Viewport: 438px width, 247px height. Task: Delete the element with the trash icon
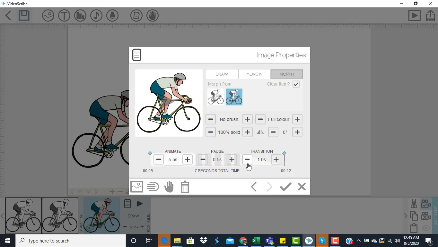(x=185, y=187)
